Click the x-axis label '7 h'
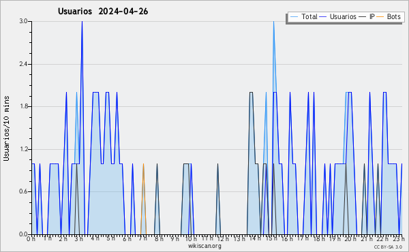This screenshot has width=409, height=252. point(142,238)
